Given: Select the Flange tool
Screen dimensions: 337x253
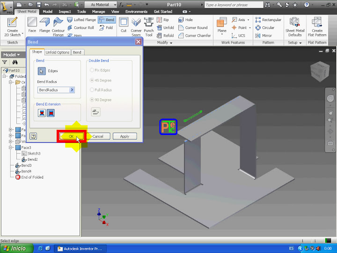Looking at the screenshot, I should [x=44, y=25].
